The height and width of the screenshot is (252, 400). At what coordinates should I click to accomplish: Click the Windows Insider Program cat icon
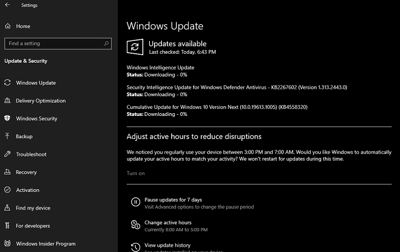tap(7, 243)
